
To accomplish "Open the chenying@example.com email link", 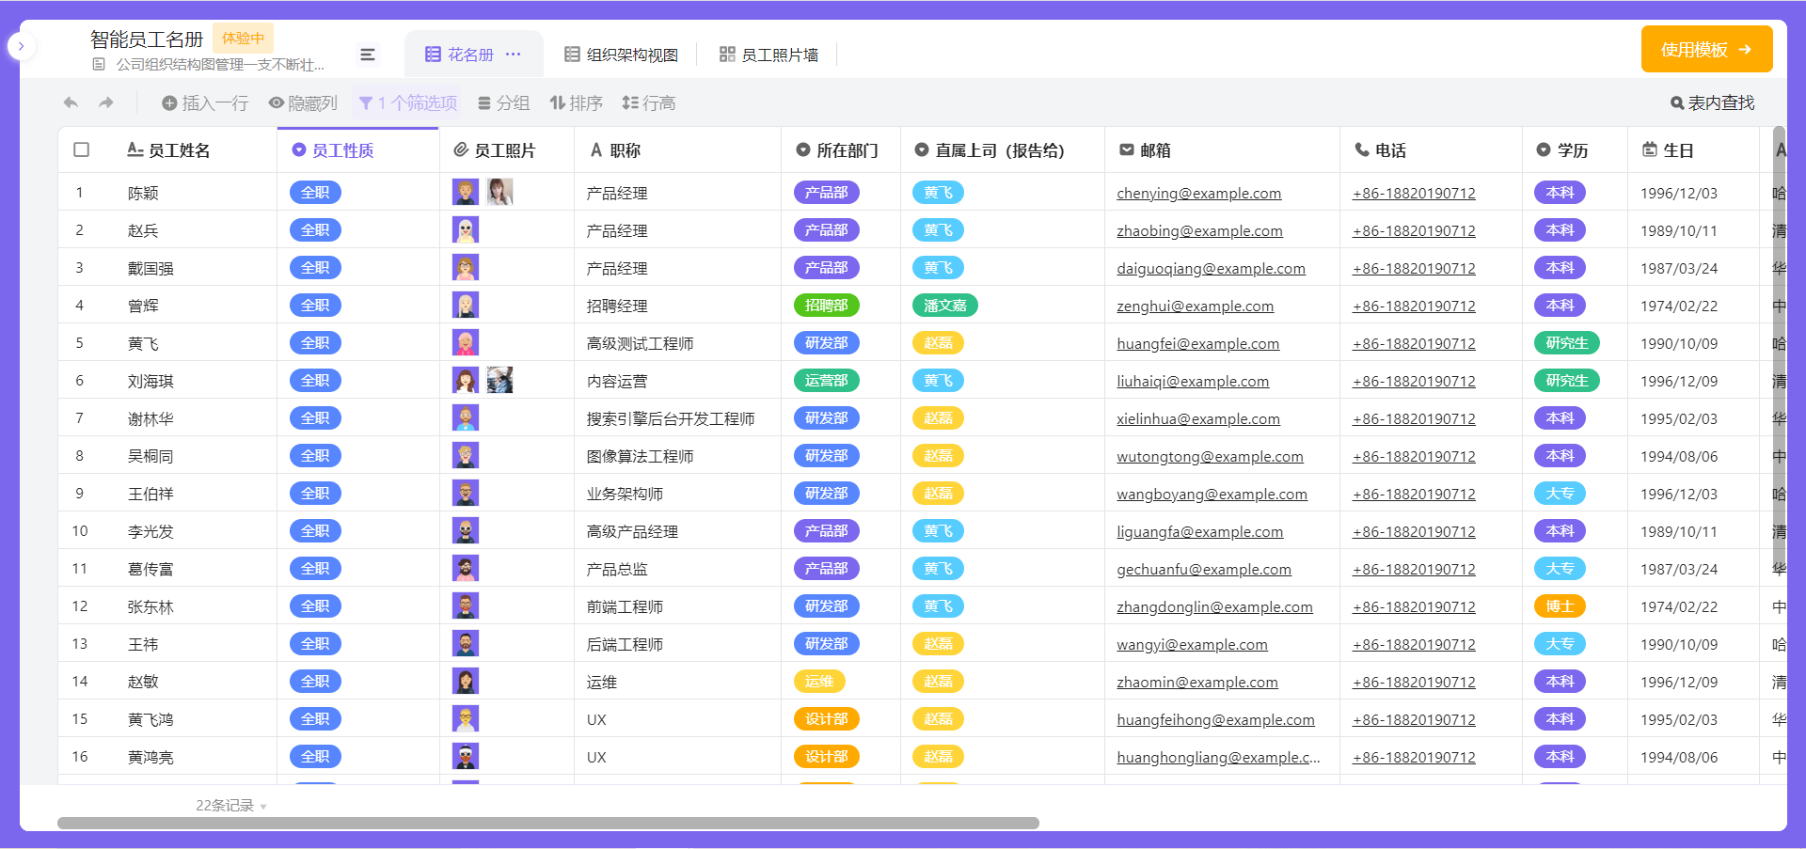I will point(1198,193).
